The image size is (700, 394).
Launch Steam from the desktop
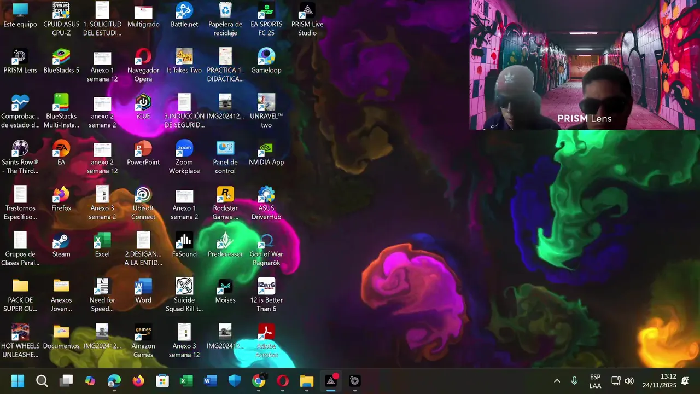pos(61,245)
